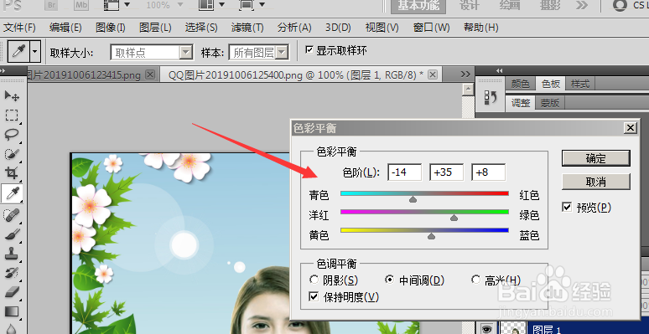Toggle 预览(P) preview checkbox

click(x=567, y=207)
